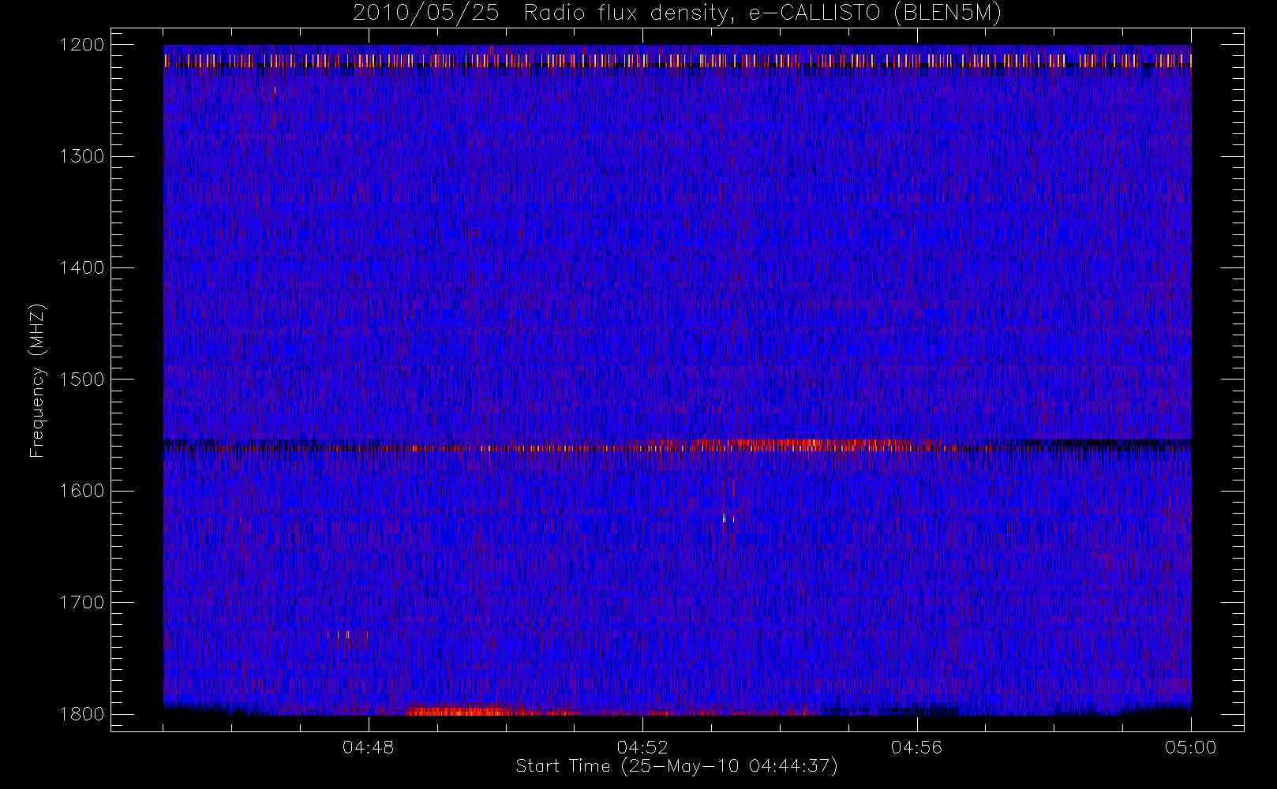Click the 04:56 time axis label
This screenshot has width=1277, height=789.
916,747
